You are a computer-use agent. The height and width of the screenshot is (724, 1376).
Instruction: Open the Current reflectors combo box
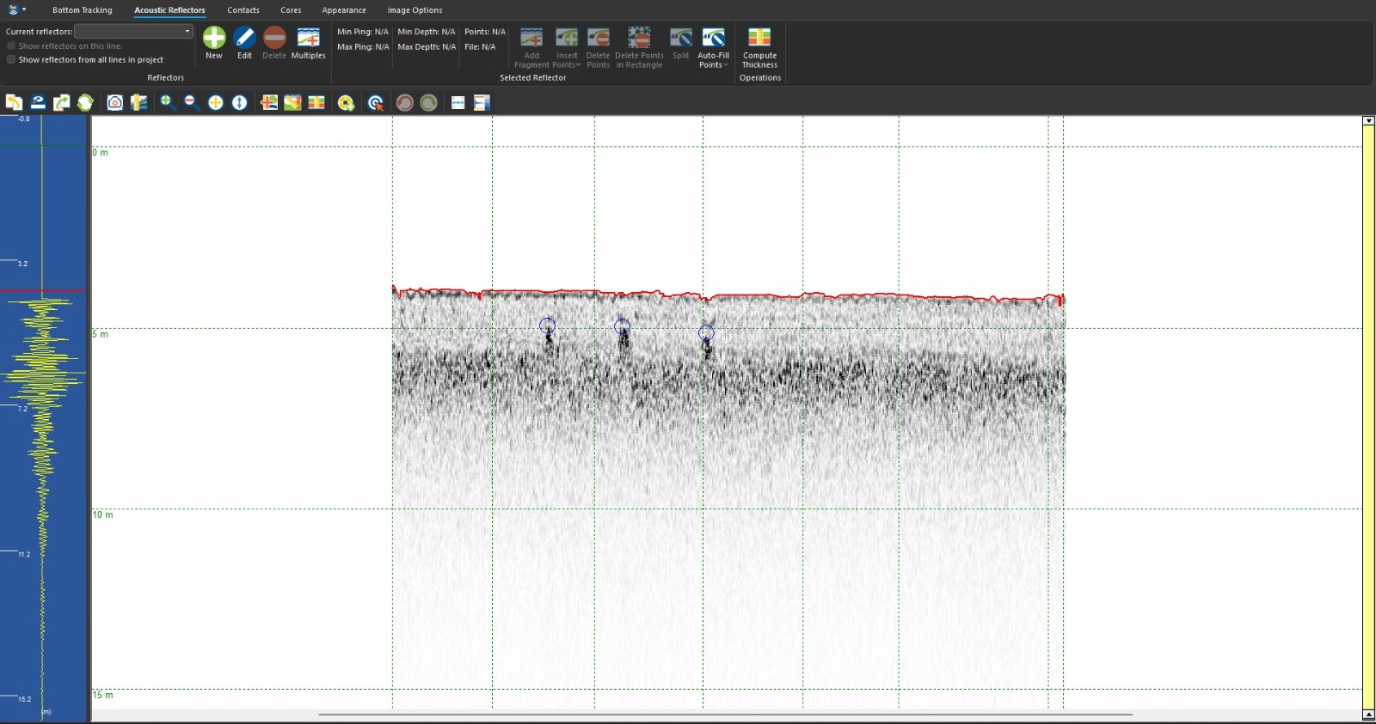134,31
